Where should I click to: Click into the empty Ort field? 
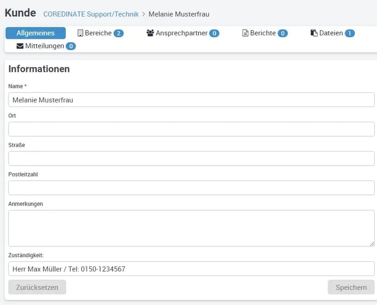(191, 129)
